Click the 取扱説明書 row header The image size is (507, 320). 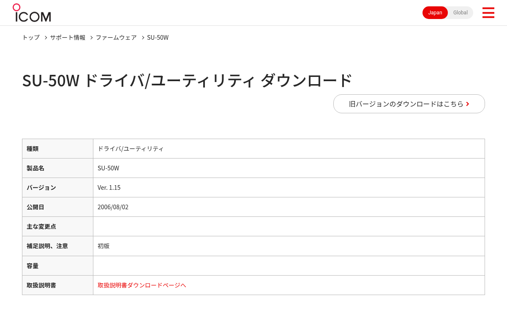click(57, 285)
